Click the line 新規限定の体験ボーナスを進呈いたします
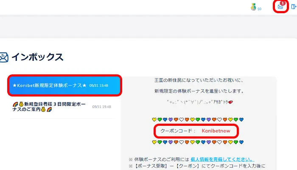The image size is (297, 170). [x=199, y=91]
